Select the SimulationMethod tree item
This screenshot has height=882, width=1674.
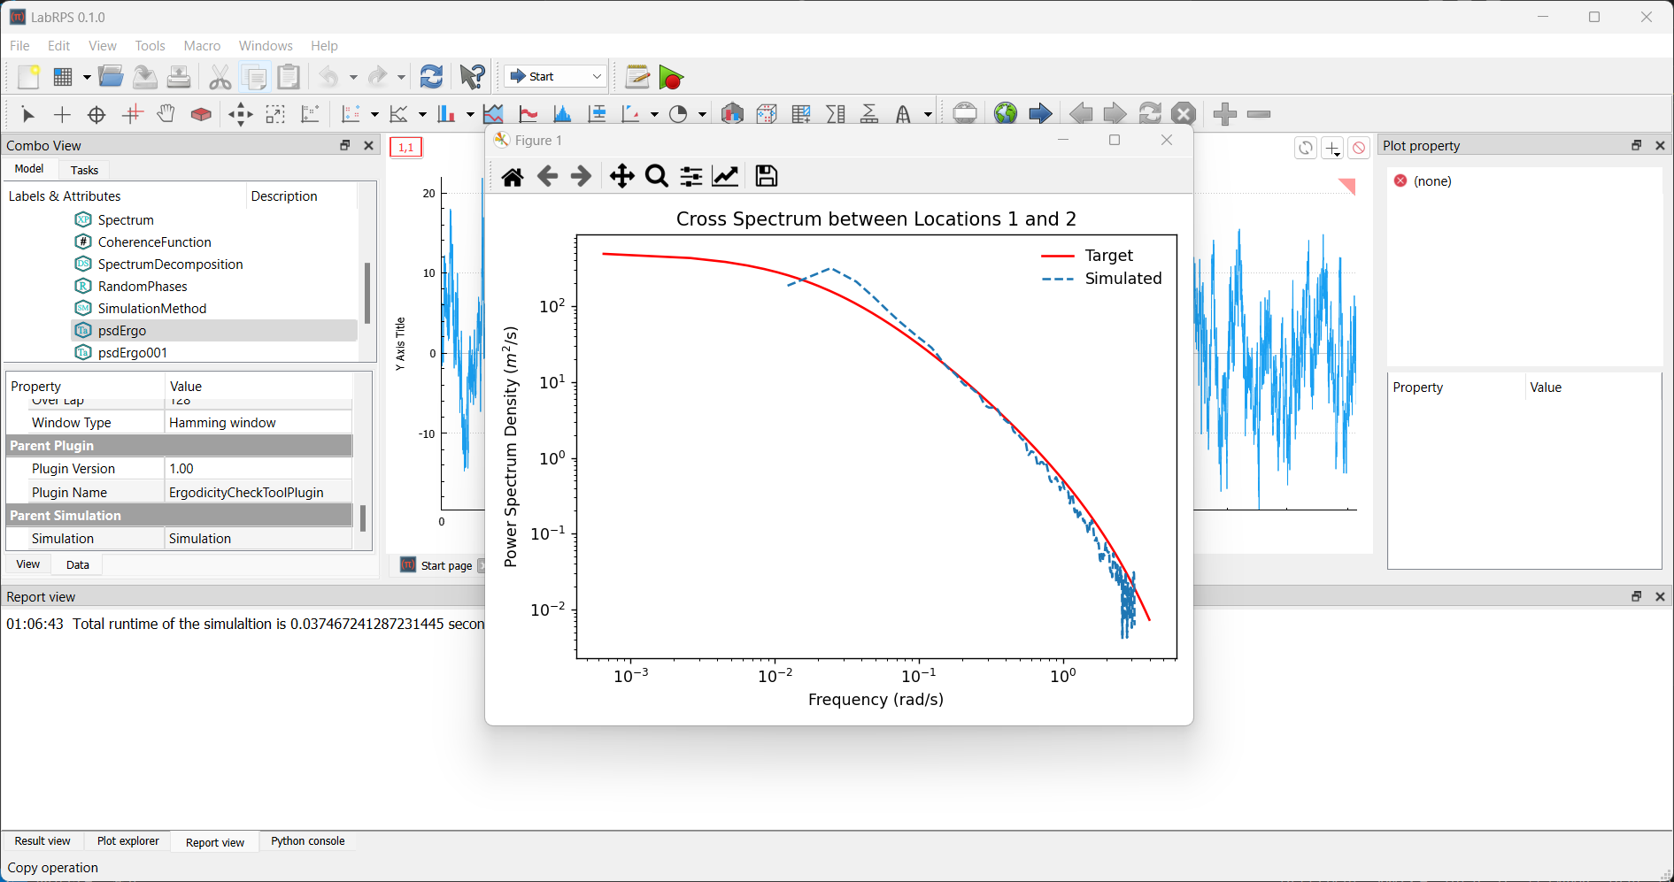[151, 309]
